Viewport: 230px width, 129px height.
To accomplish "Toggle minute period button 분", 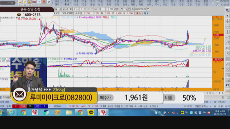I will (x=64, y=9).
